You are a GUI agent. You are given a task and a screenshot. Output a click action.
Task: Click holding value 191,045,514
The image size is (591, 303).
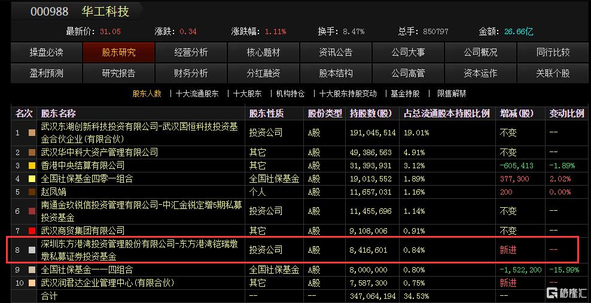[x=372, y=133]
